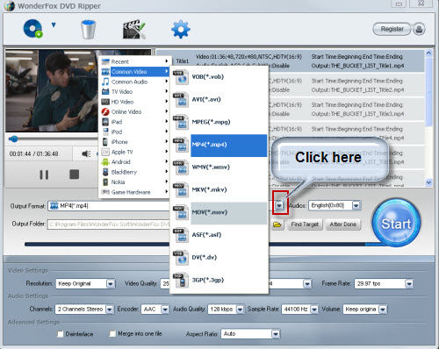Choose MPEG(*.mpg) format

(219, 122)
